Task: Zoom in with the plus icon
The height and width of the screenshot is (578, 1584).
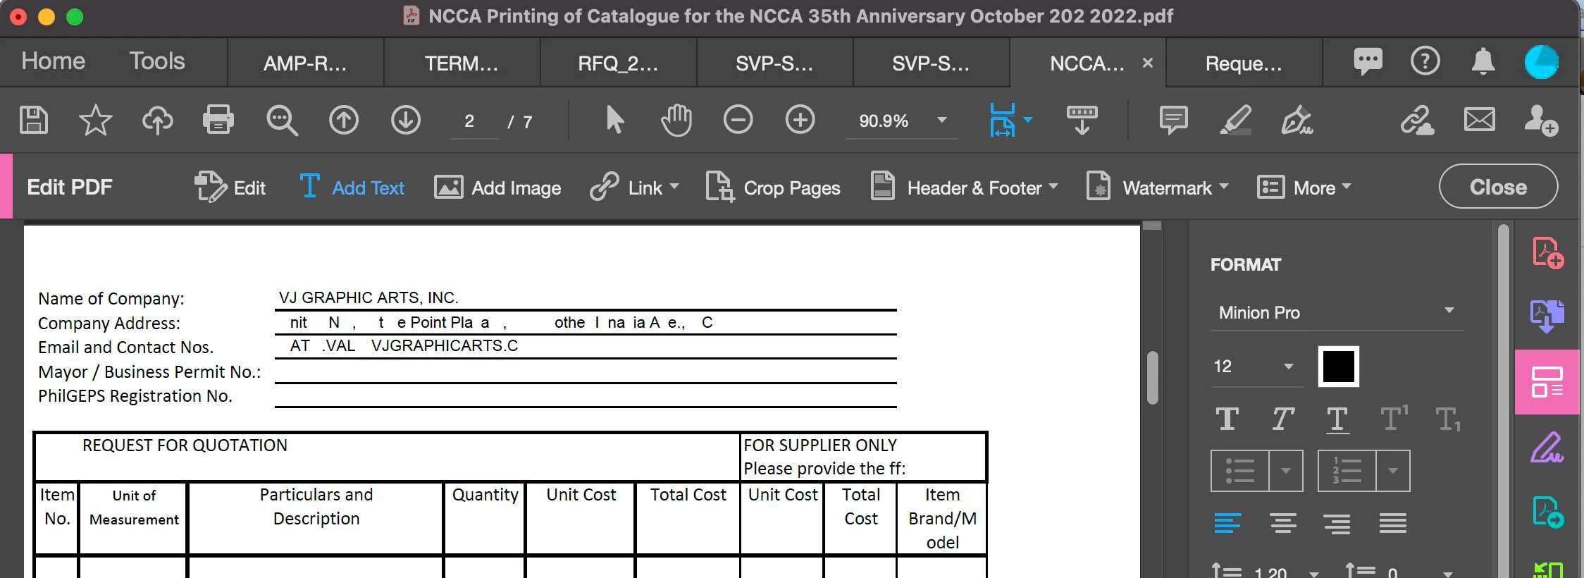Action: (x=800, y=120)
